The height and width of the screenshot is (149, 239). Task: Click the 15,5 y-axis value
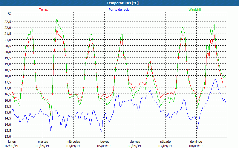coord(8,106)
